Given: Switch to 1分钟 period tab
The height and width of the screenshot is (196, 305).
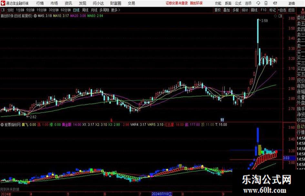Looking at the screenshot, I should point(20,10).
